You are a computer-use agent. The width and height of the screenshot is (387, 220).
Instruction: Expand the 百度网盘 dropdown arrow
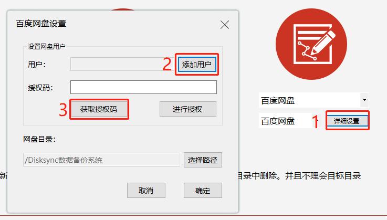pos(364,100)
